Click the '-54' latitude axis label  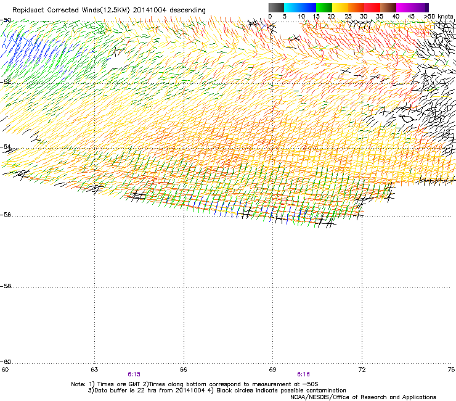click(x=6, y=147)
